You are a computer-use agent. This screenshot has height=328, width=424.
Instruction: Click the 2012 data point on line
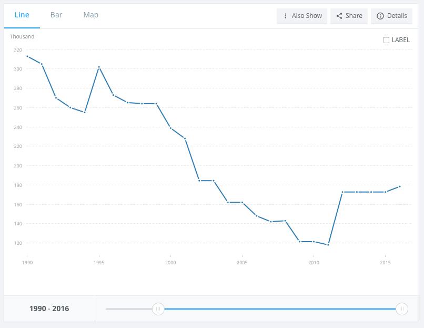click(x=342, y=192)
